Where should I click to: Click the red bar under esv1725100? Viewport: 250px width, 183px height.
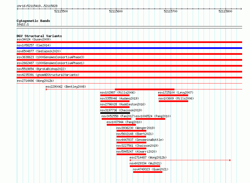click(173, 95)
